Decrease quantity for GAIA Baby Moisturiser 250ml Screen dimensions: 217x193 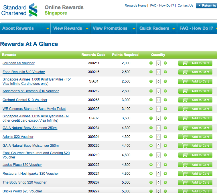click(x=151, y=146)
